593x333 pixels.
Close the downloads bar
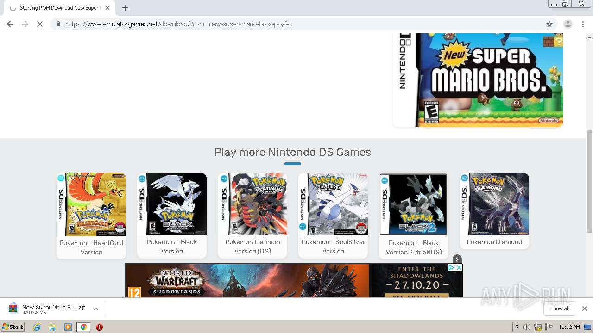pos(585,308)
